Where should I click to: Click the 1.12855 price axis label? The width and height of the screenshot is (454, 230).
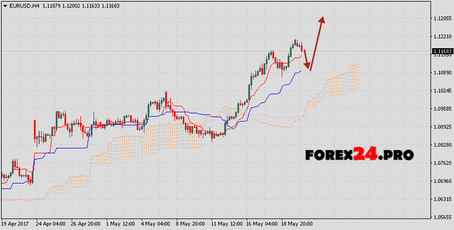(x=441, y=19)
